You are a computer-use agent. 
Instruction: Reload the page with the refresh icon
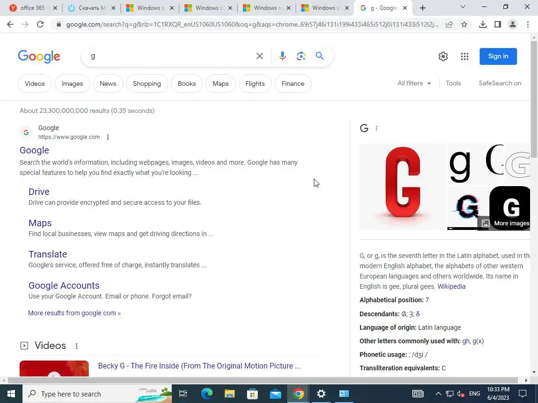(x=40, y=24)
